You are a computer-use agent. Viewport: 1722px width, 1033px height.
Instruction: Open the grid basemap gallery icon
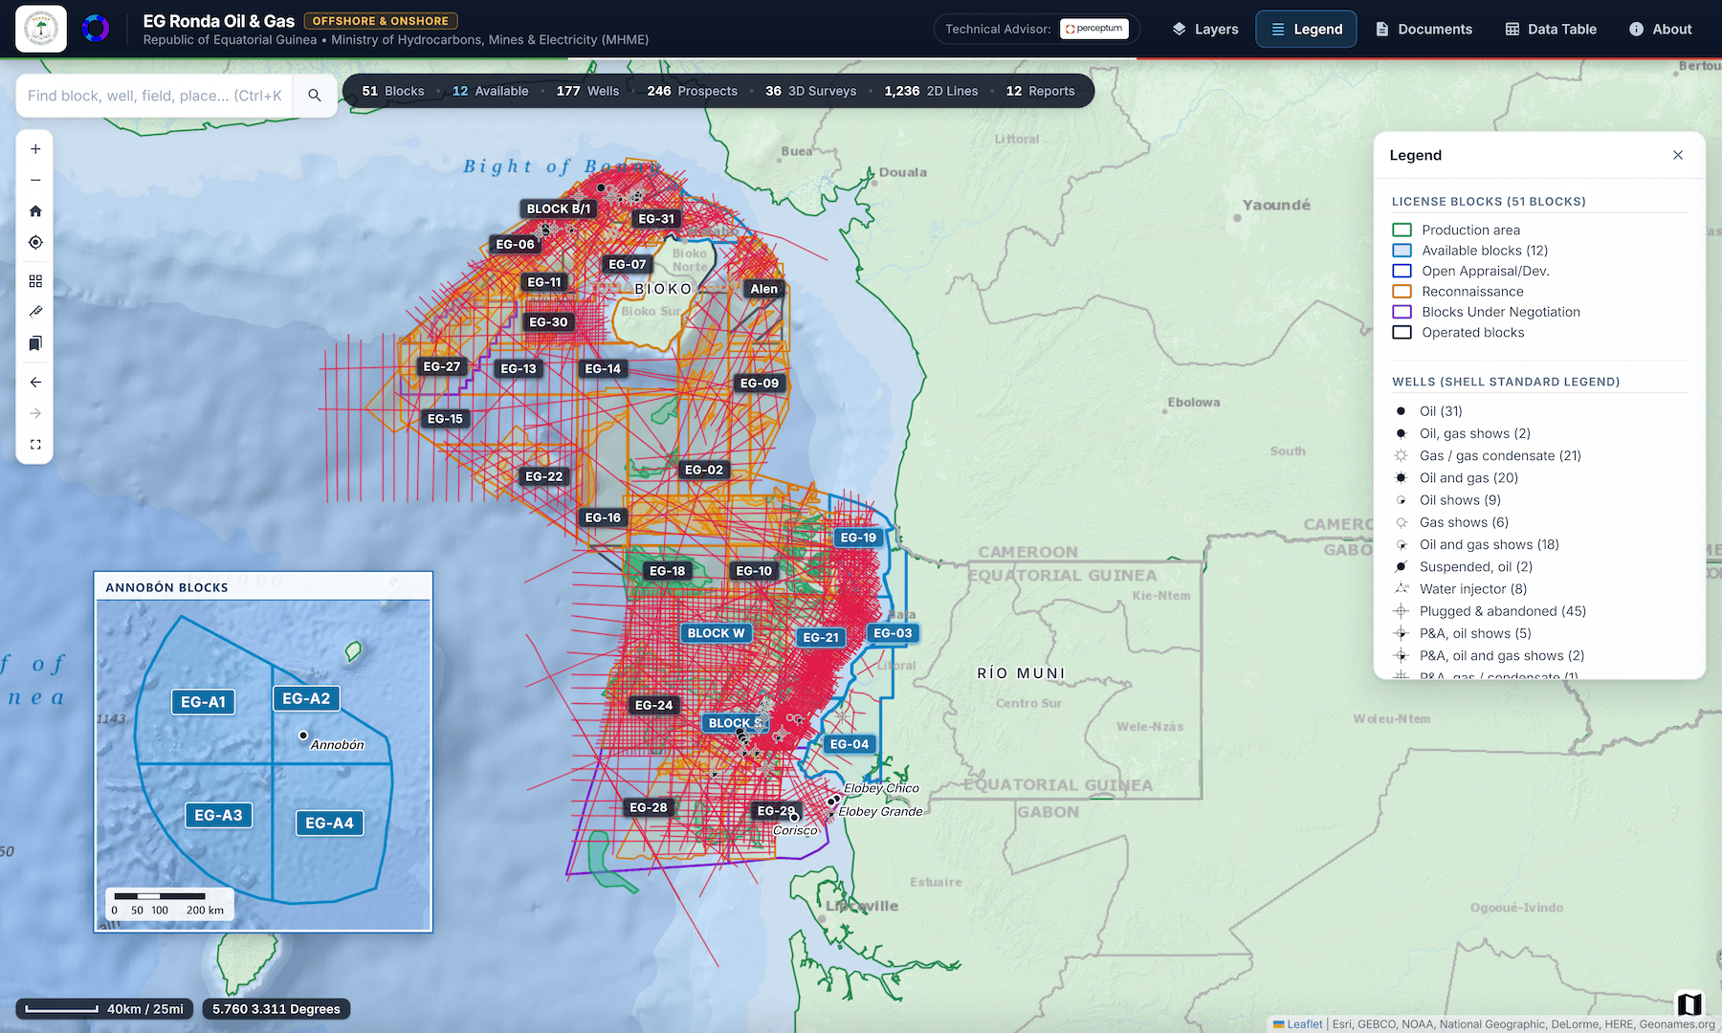click(35, 281)
